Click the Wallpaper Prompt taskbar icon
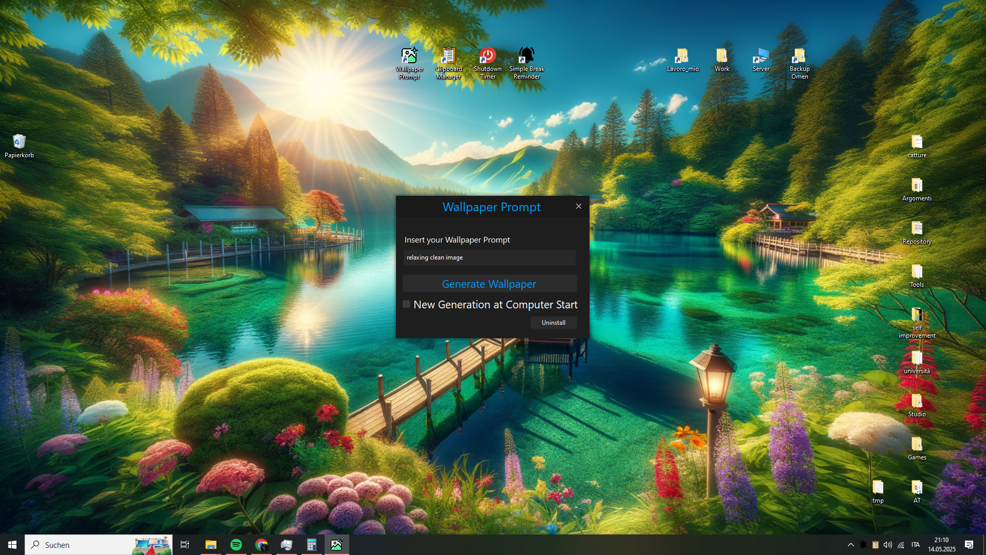The image size is (986, 555). point(336,545)
